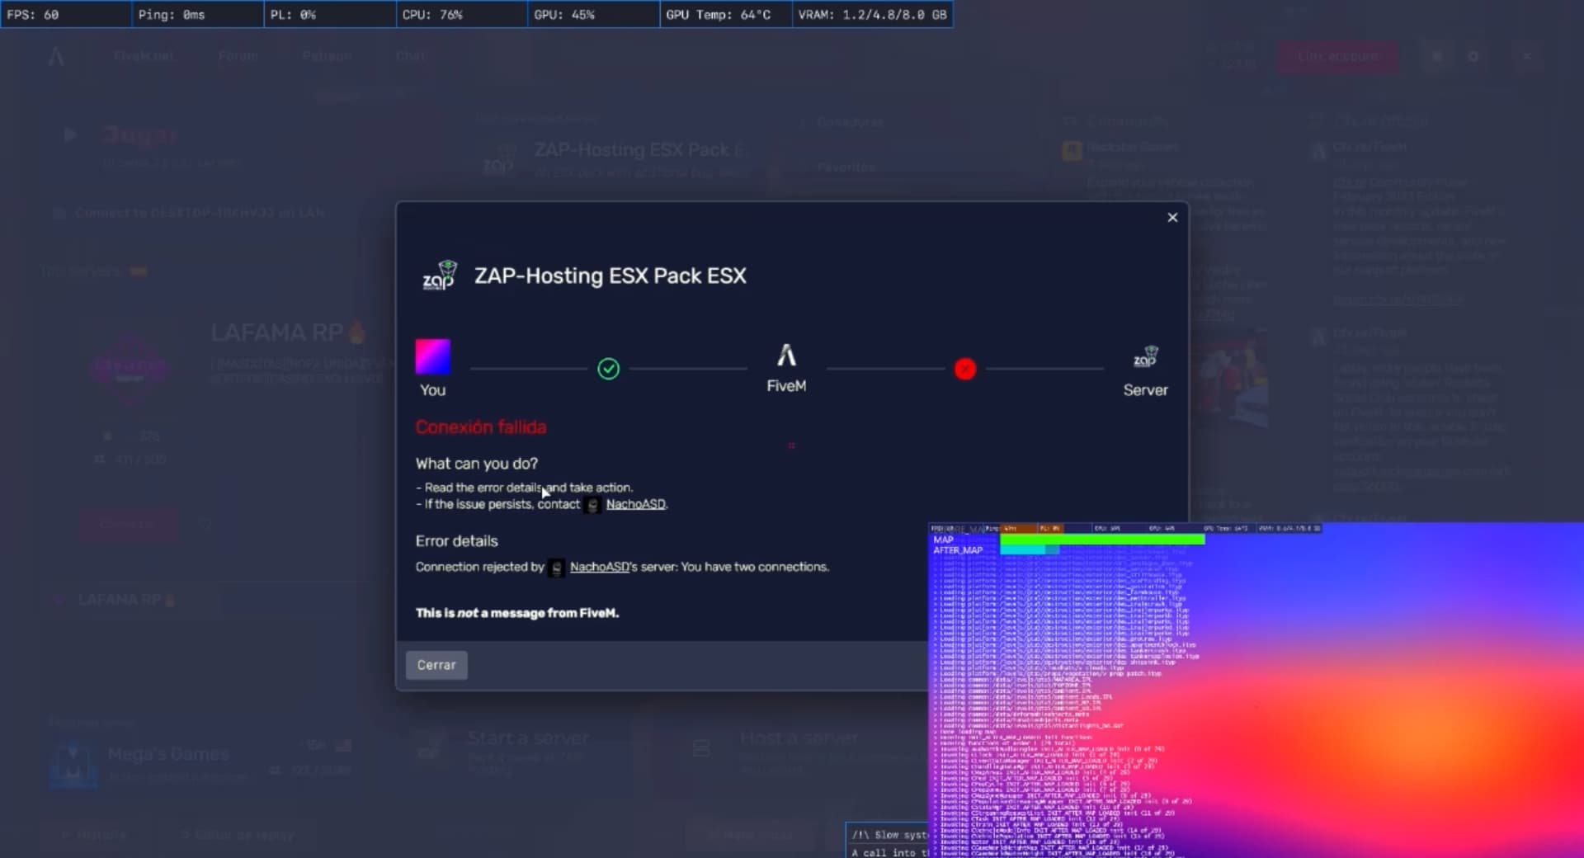Click the ZAP Server icon in connection chain
Image resolution: width=1584 pixels, height=858 pixels.
[1146, 357]
